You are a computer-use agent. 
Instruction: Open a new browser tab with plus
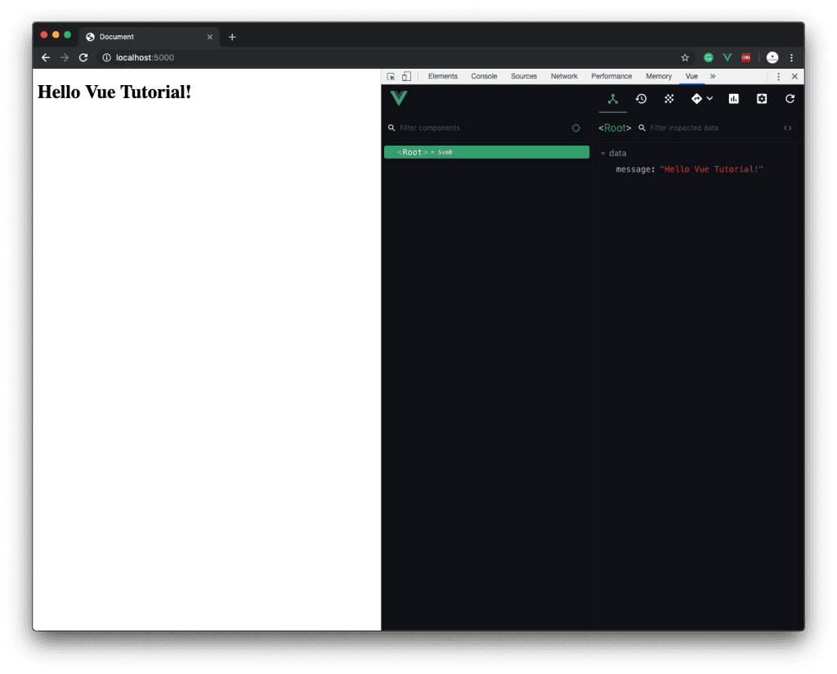coord(232,37)
